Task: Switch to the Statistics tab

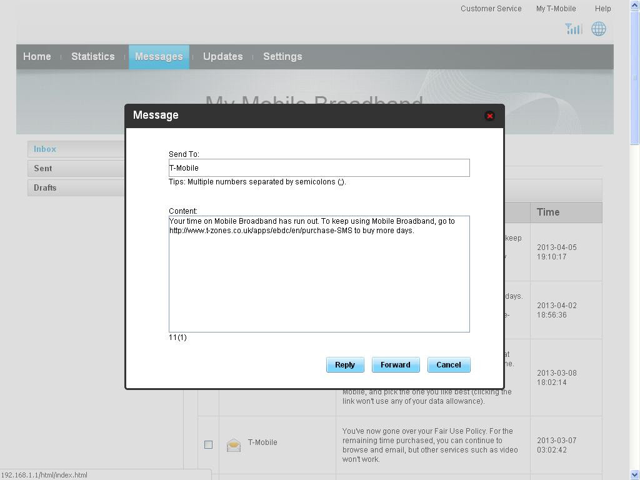Action: point(93,56)
